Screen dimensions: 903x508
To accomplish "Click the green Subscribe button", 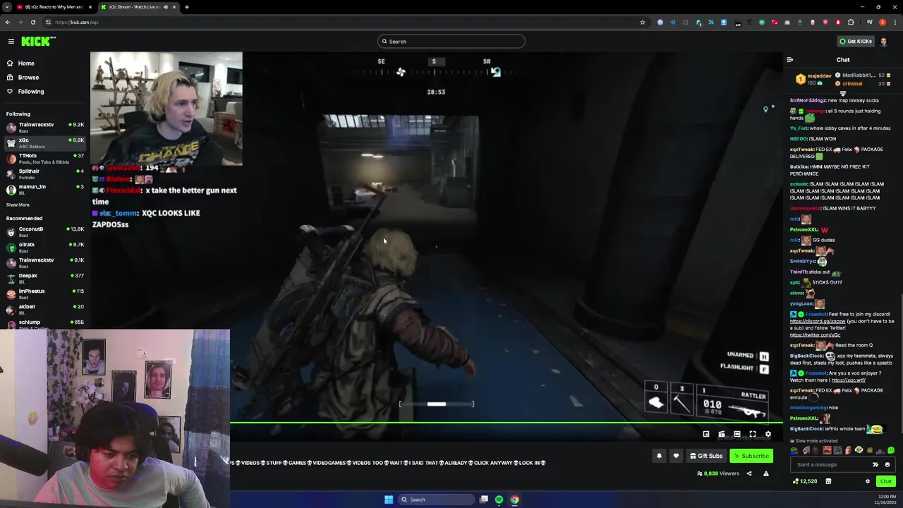I will click(751, 456).
